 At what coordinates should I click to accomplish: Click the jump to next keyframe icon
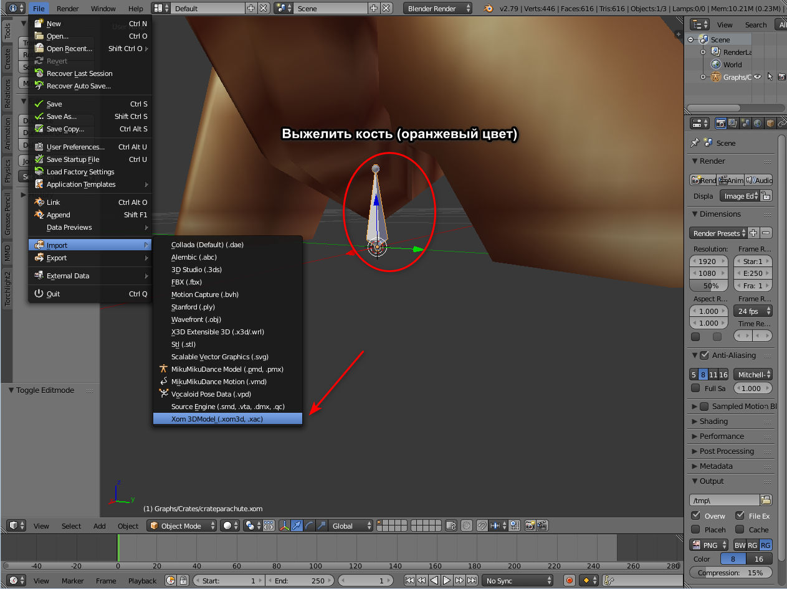pos(459,580)
